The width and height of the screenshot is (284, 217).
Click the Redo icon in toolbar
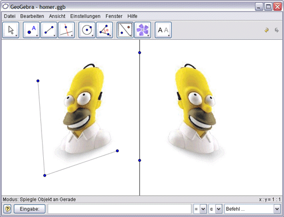(277, 30)
